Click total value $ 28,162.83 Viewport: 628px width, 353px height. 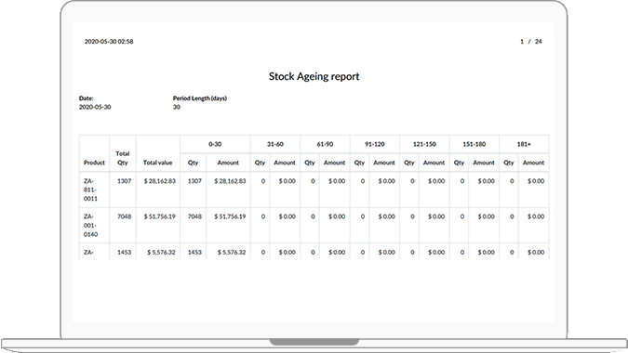coord(159,181)
